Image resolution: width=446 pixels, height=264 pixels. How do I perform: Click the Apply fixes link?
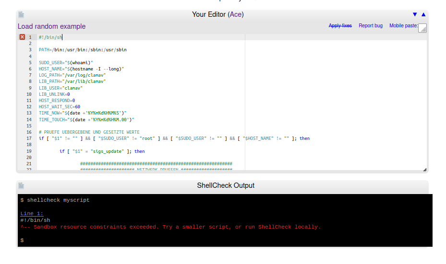[340, 25]
